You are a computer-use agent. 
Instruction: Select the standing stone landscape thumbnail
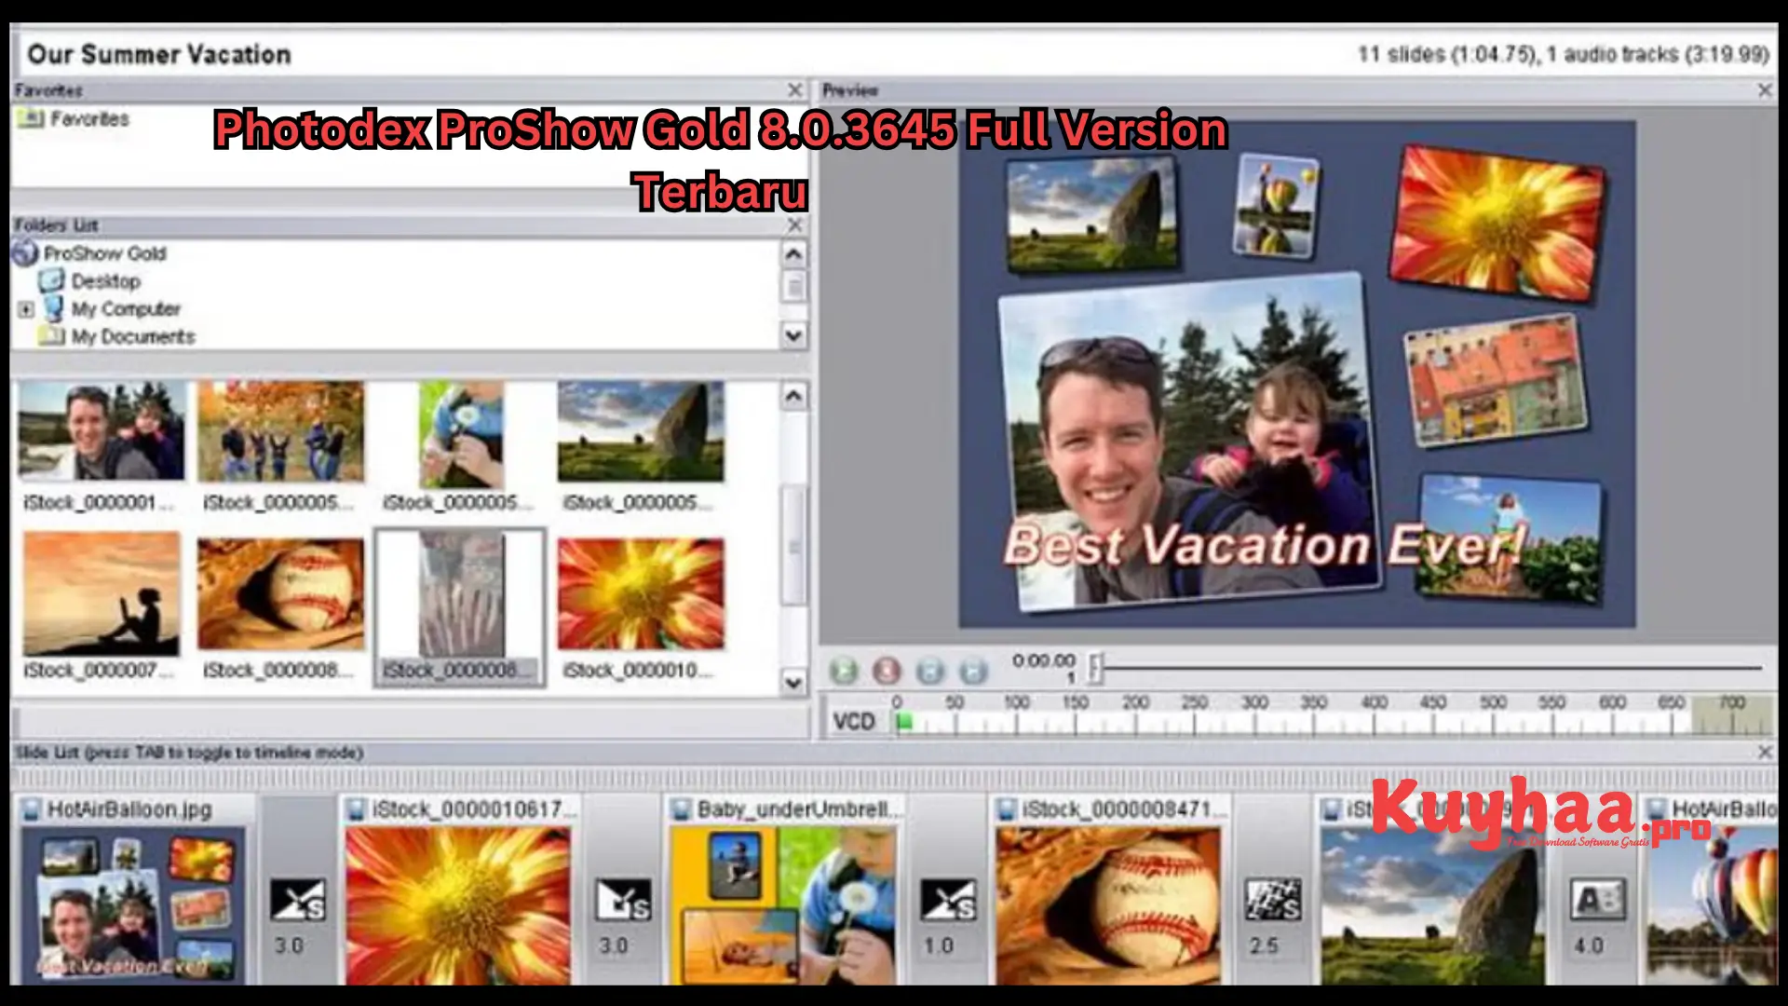click(641, 445)
